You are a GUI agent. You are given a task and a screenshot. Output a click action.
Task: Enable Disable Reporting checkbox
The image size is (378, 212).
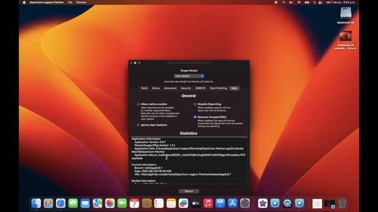tap(195, 104)
